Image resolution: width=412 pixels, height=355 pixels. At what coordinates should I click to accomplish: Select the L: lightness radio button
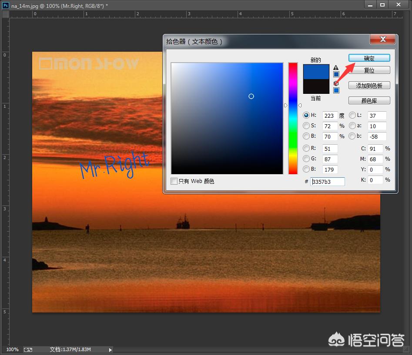(x=352, y=116)
